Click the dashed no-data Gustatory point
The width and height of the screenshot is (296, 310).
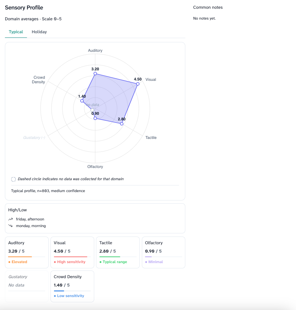click(x=92, y=110)
